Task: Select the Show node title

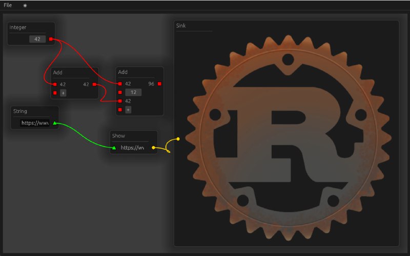Action: point(118,136)
